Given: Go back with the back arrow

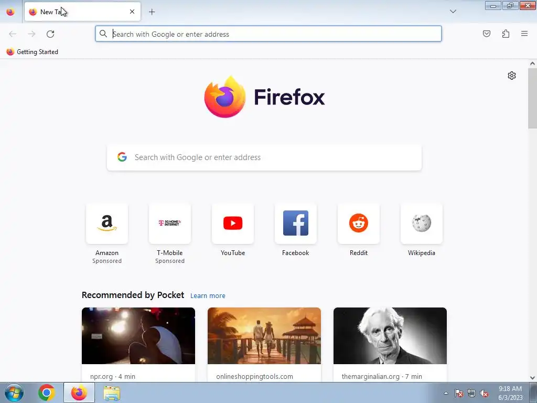Looking at the screenshot, I should (x=13, y=34).
